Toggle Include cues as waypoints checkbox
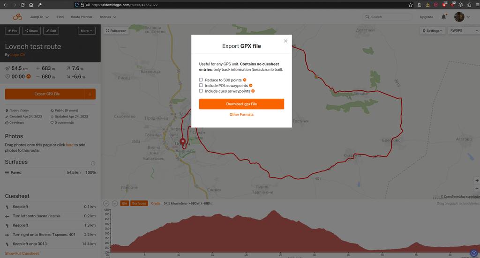 (201, 91)
